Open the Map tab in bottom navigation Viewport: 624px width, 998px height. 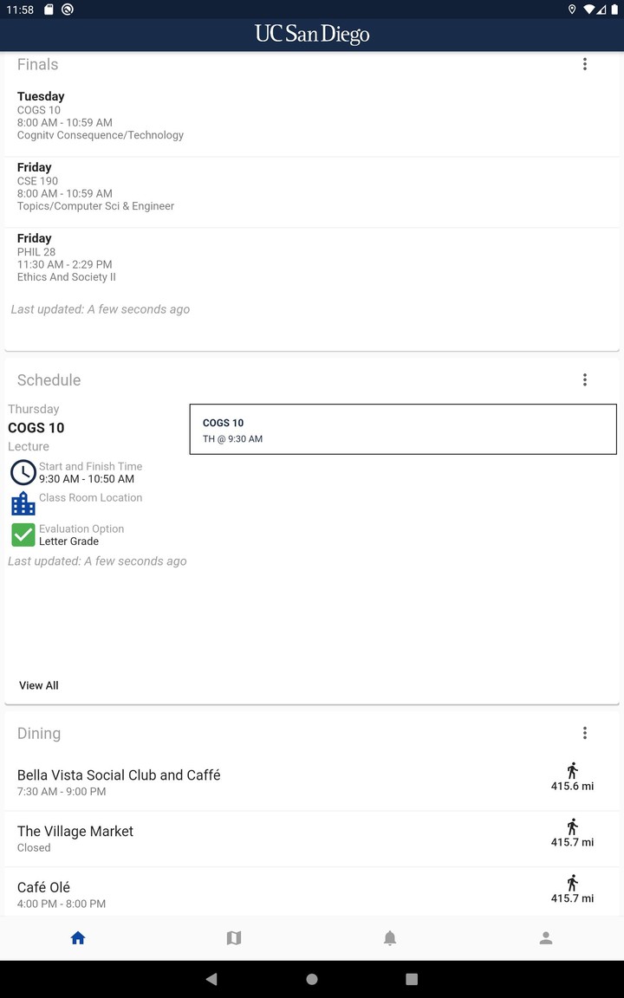(234, 938)
